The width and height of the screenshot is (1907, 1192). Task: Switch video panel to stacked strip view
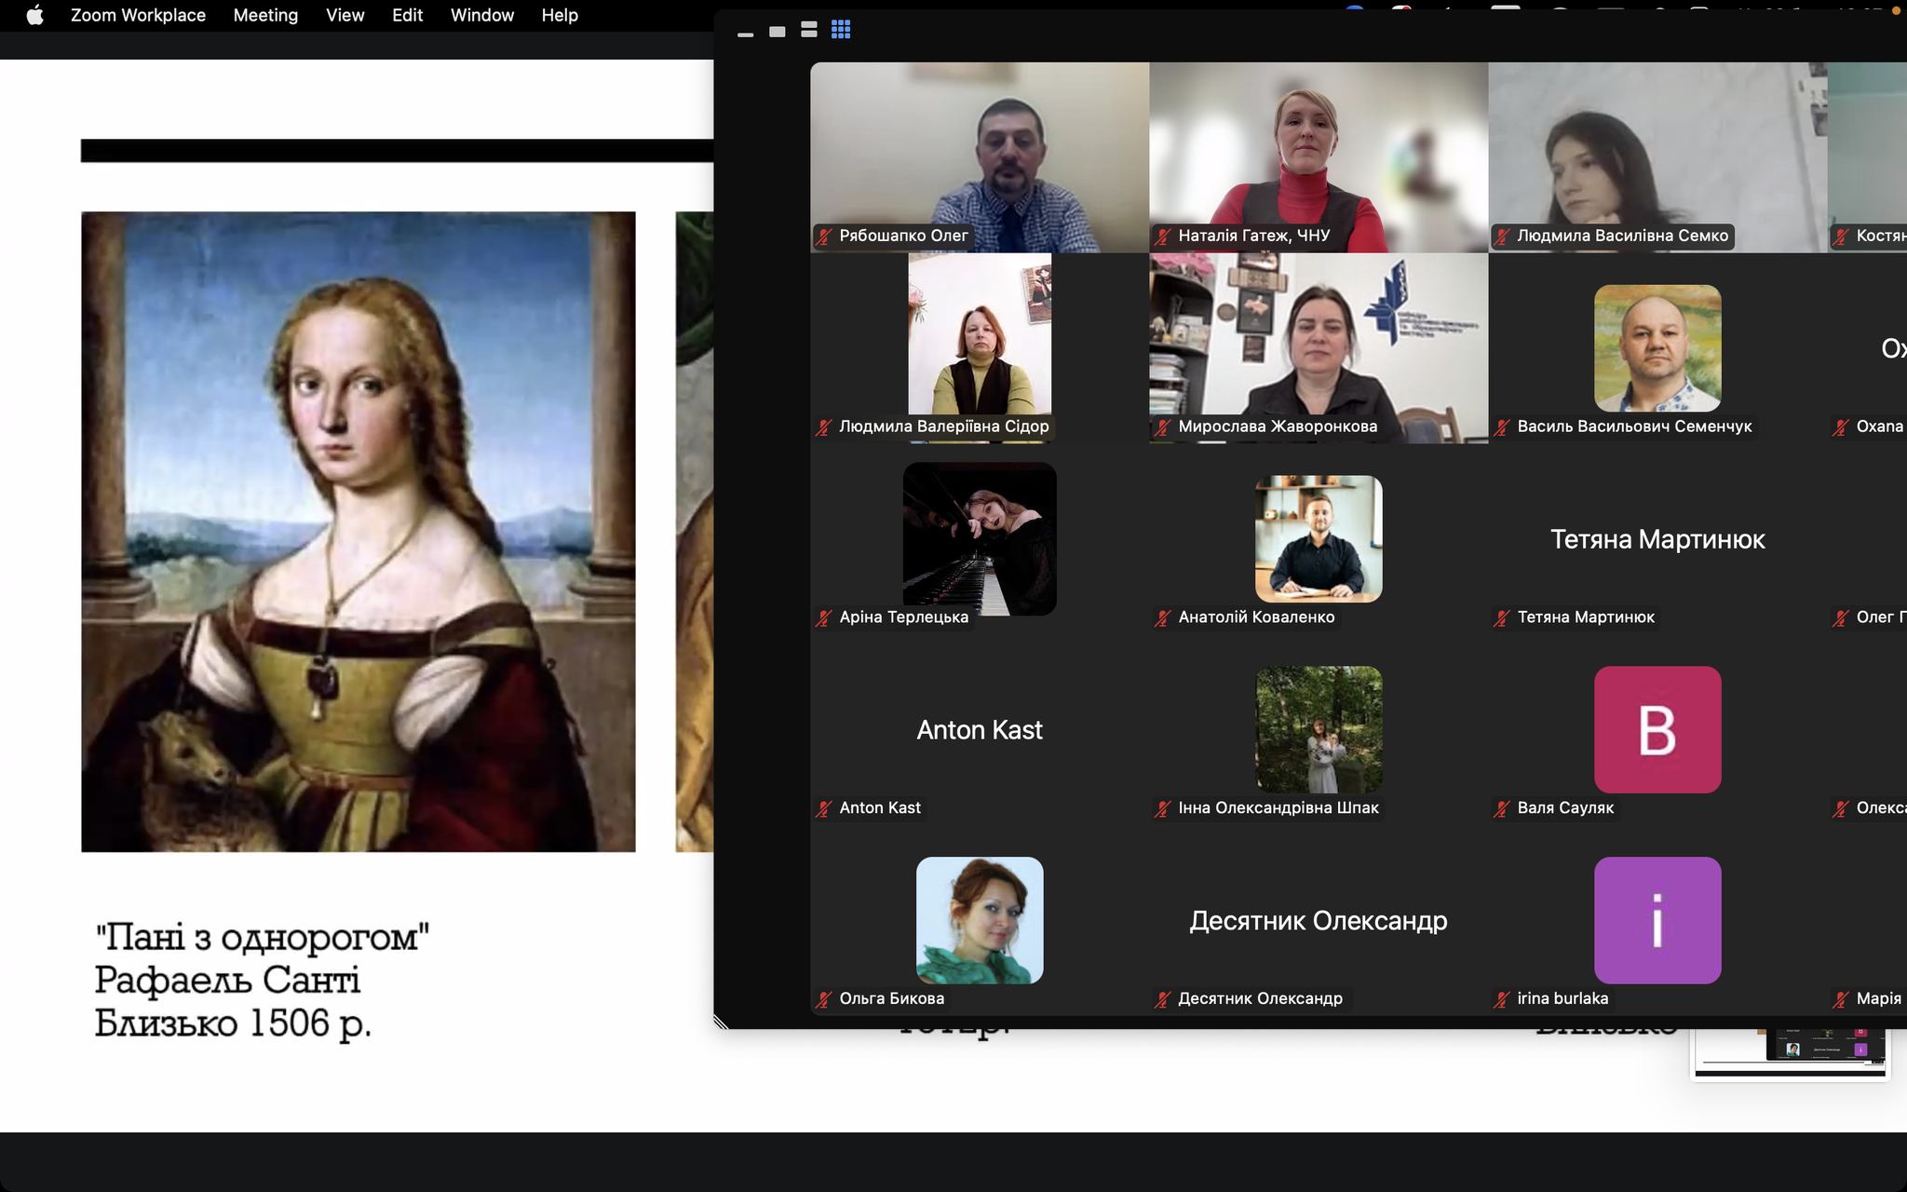[x=809, y=30]
